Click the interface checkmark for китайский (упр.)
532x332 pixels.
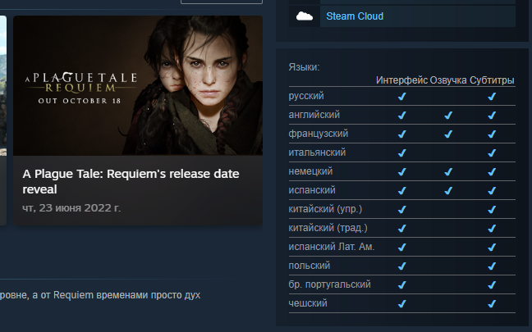coord(402,209)
